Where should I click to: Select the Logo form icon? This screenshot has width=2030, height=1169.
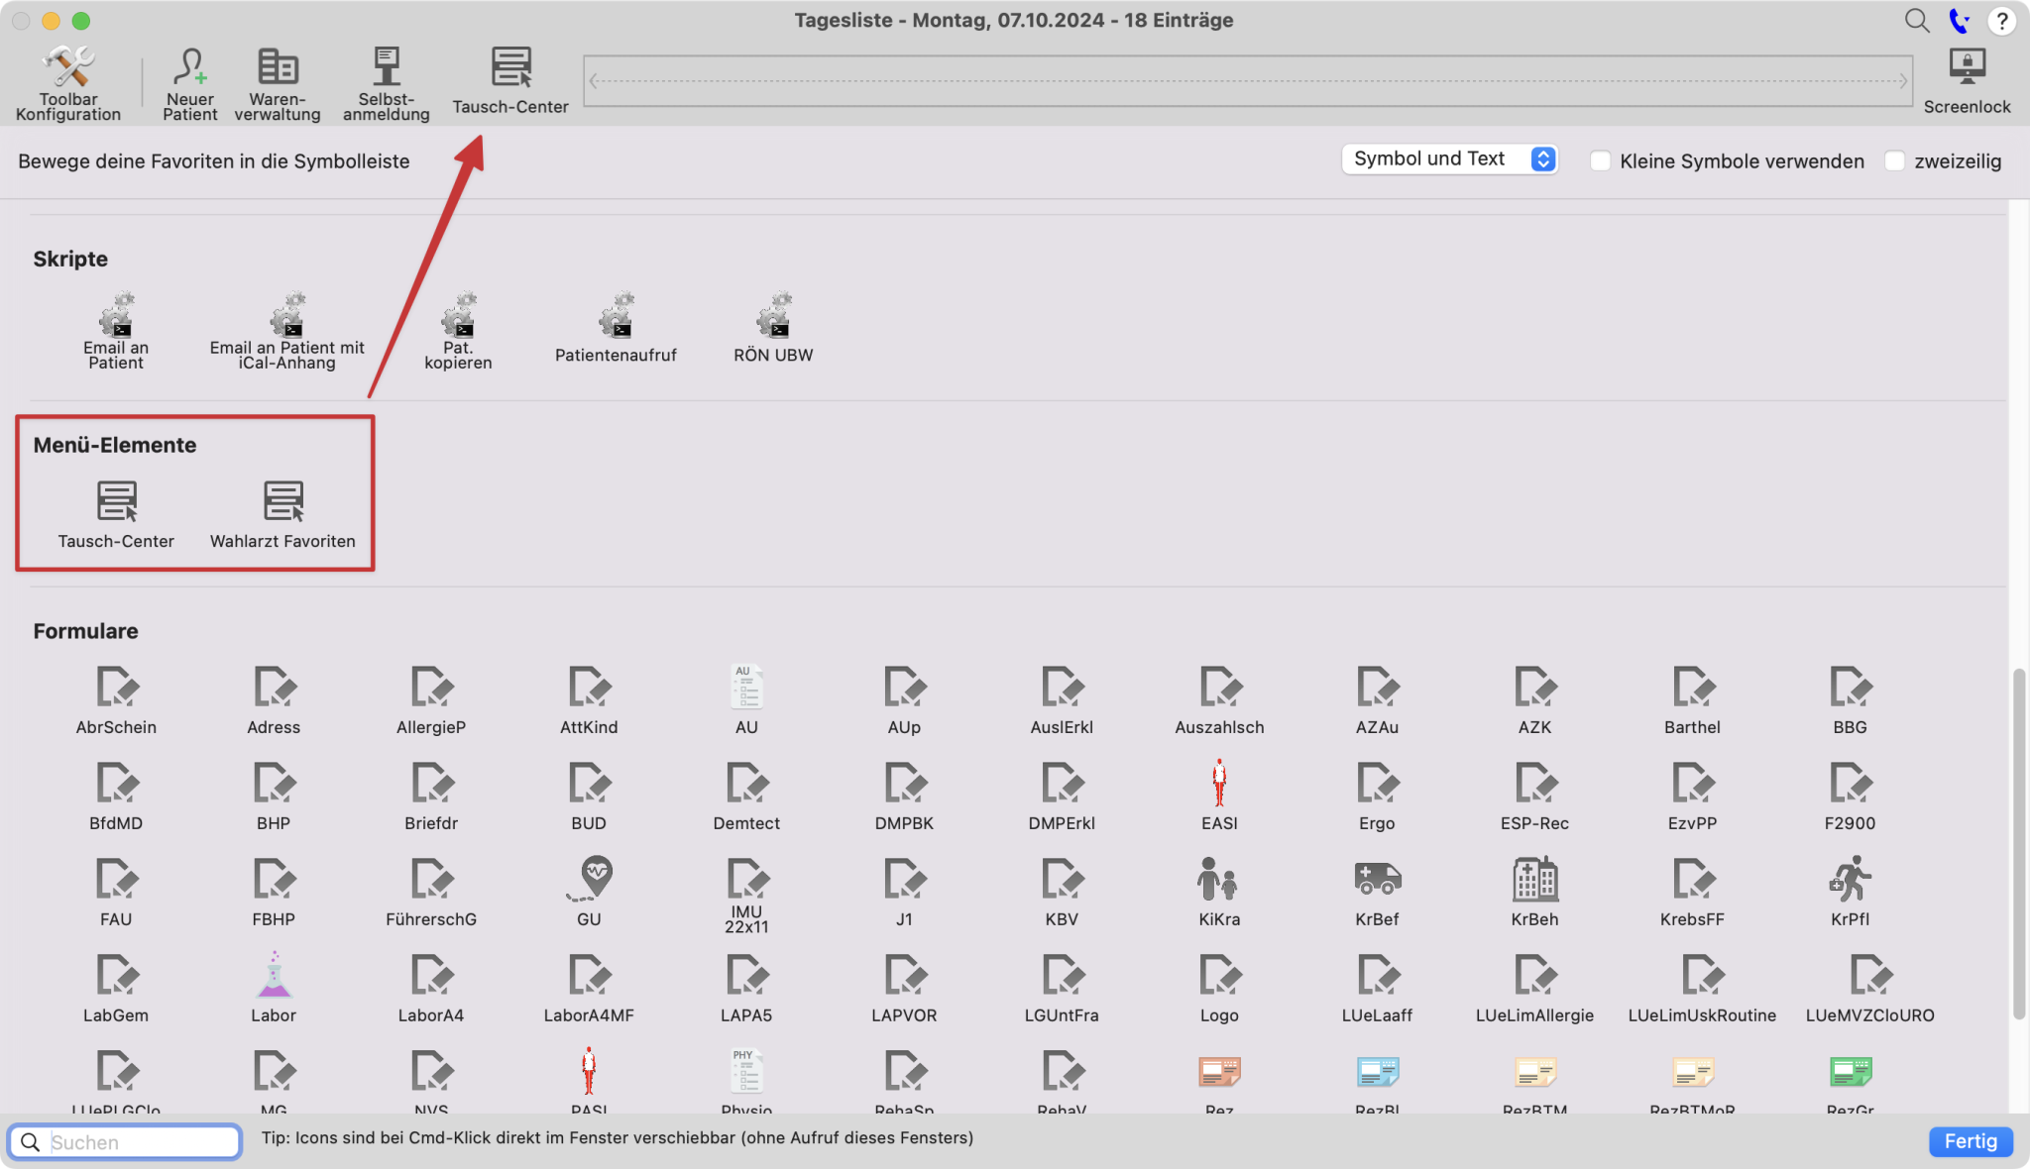1219,988
